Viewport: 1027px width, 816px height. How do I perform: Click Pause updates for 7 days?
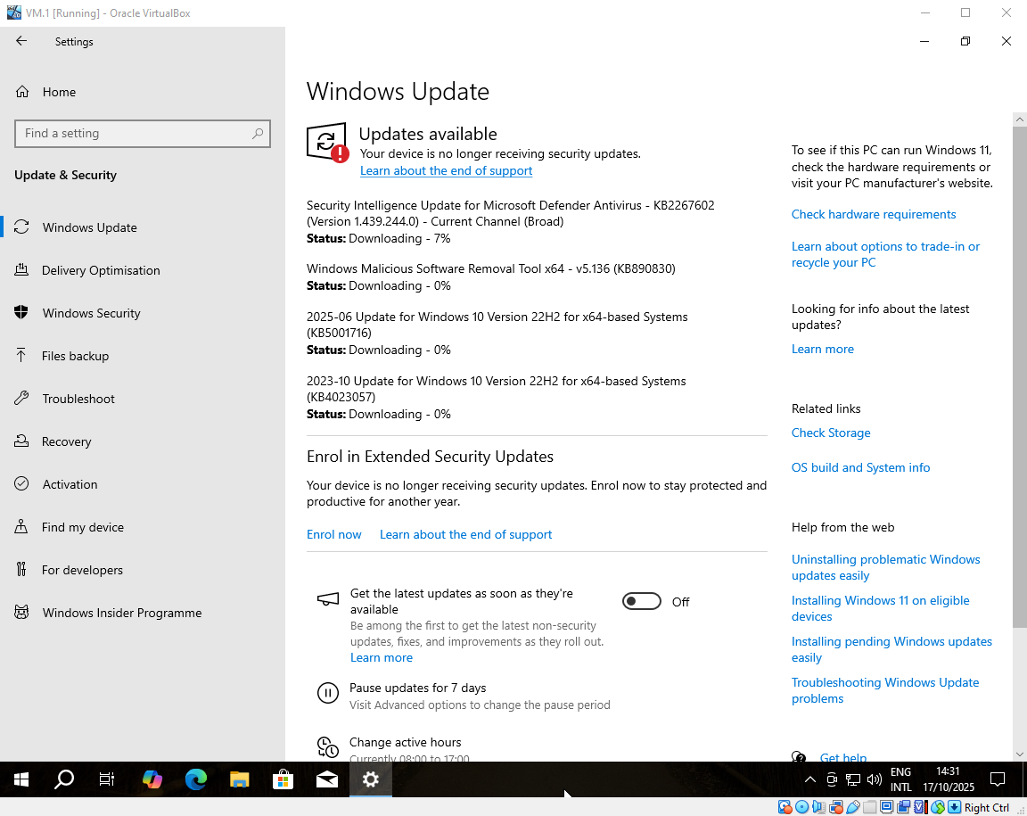pyautogui.click(x=417, y=688)
